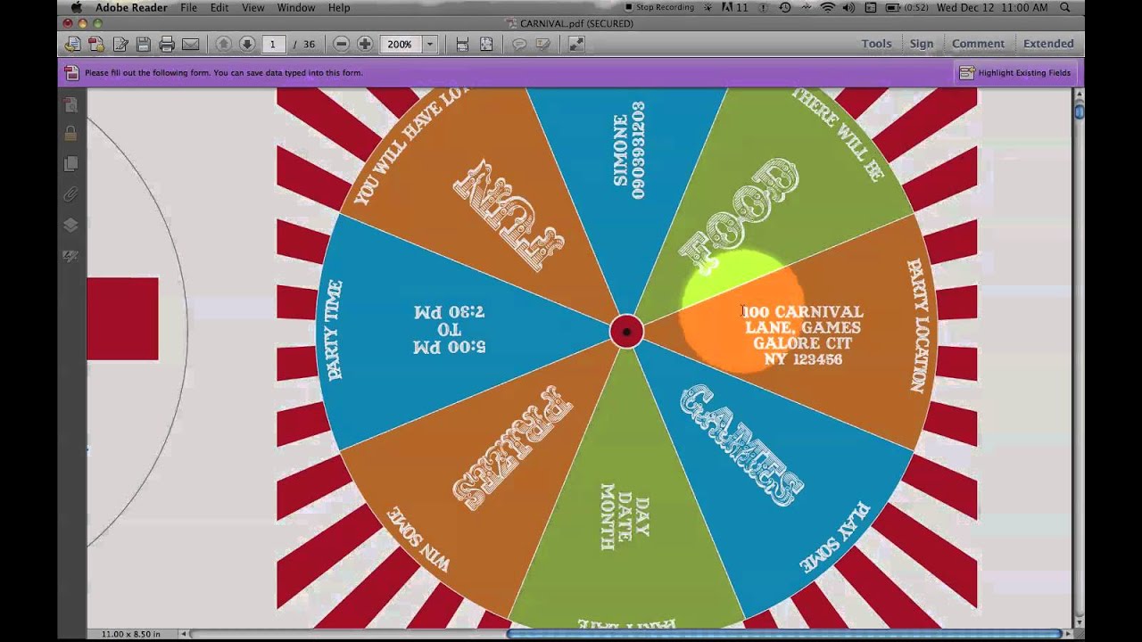The width and height of the screenshot is (1142, 642).
Task: Select the highlight text tool
Action: (542, 44)
